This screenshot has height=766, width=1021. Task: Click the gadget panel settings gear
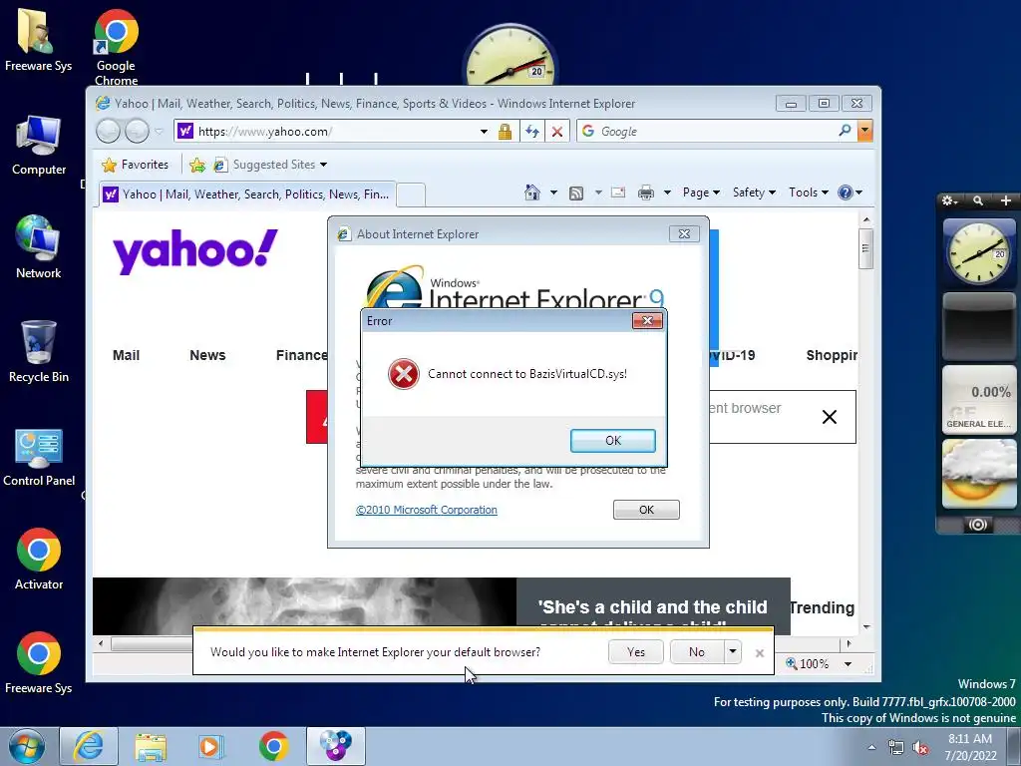coord(949,200)
